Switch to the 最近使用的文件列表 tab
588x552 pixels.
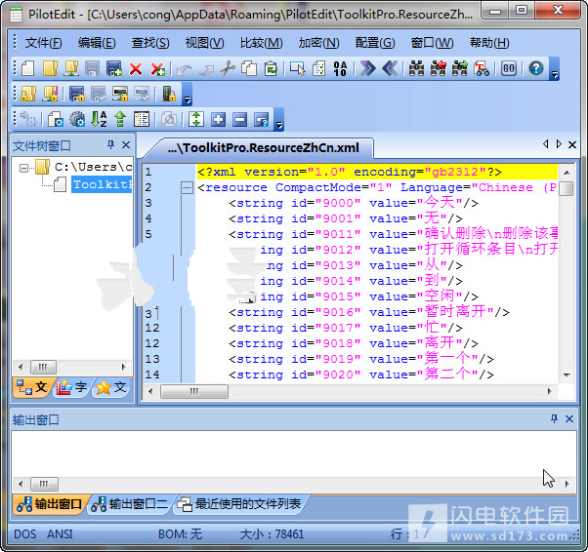(239, 504)
